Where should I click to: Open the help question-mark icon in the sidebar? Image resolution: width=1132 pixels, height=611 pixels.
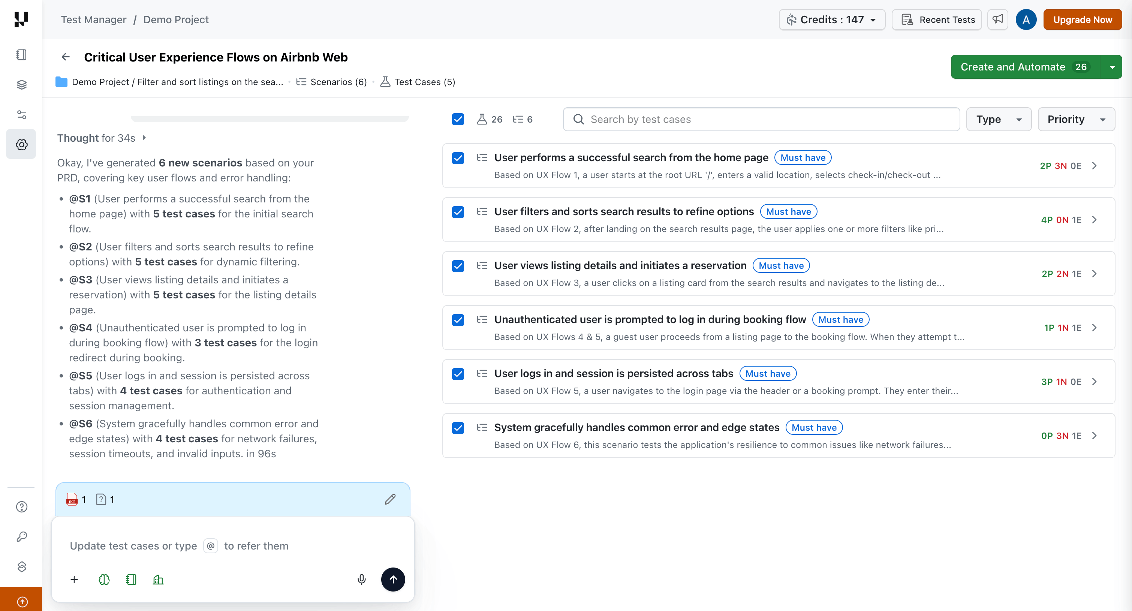pos(21,506)
